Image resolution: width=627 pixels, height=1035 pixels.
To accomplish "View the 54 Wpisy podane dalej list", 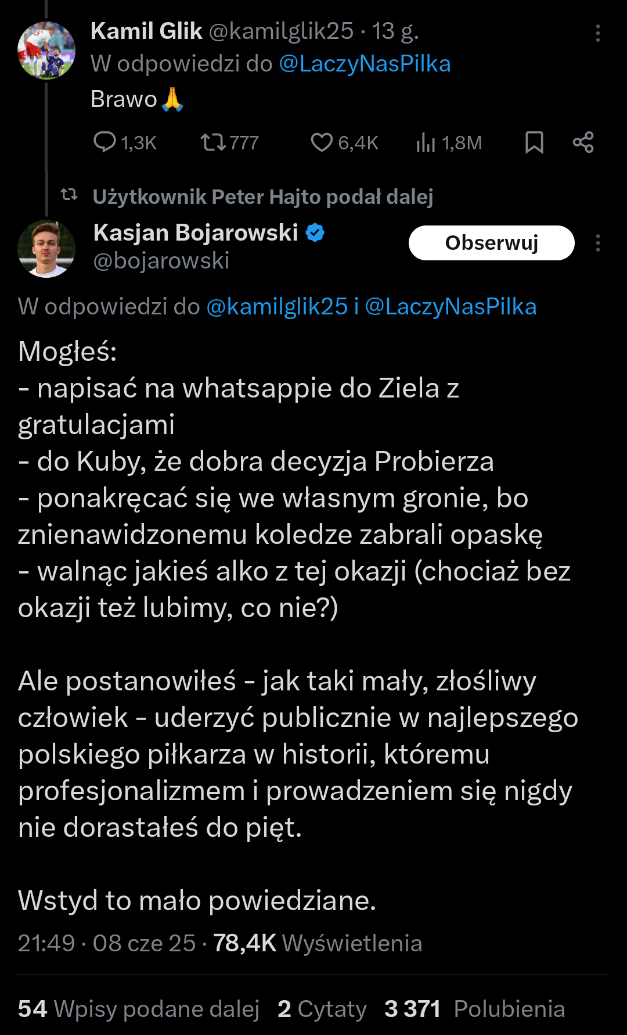I will pyautogui.click(x=138, y=1009).
